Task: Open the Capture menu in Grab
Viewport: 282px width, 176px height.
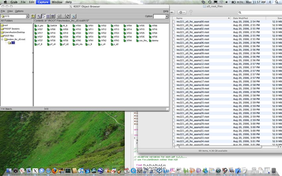Action: [x=43, y=2]
